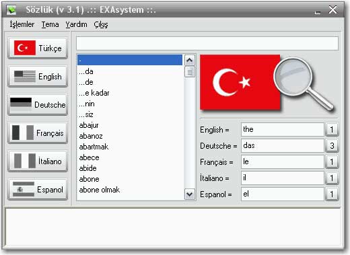Open the Yardım menu

point(76,24)
